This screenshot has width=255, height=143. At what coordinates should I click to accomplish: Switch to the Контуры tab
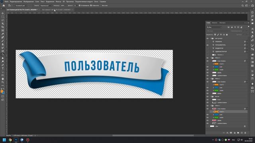point(222,23)
